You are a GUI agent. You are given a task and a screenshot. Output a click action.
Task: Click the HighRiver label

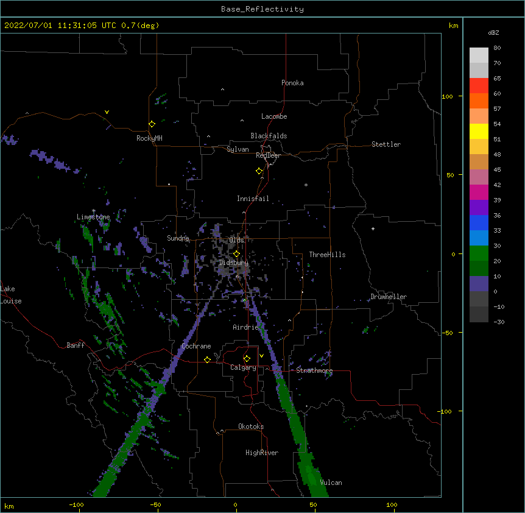pyautogui.click(x=262, y=453)
